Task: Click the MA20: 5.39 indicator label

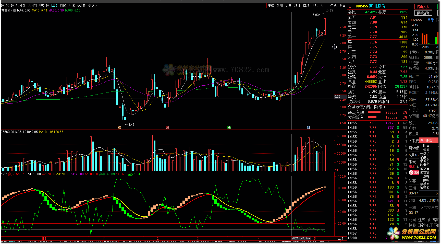Action: pyautogui.click(x=56, y=10)
